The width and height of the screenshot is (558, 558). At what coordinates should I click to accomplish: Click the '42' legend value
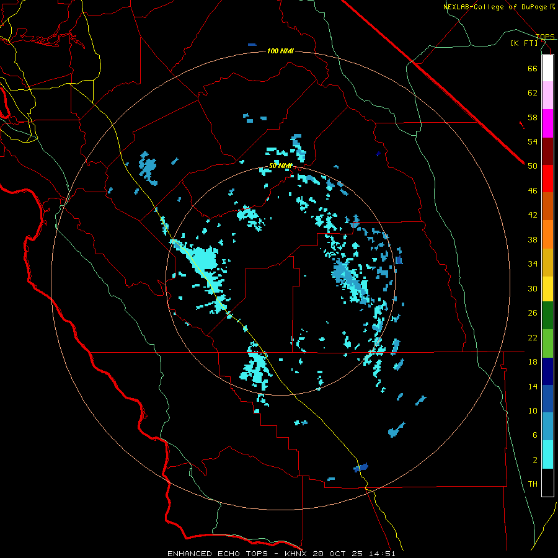click(533, 215)
